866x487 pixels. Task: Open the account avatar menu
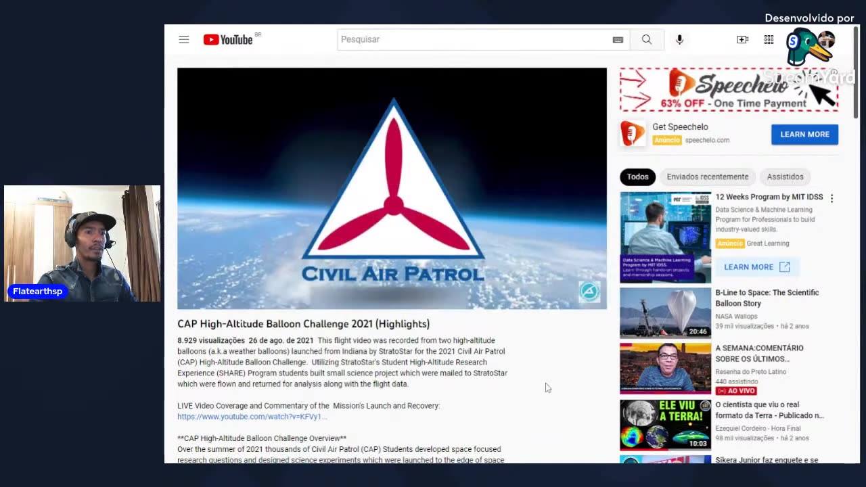pos(826,40)
